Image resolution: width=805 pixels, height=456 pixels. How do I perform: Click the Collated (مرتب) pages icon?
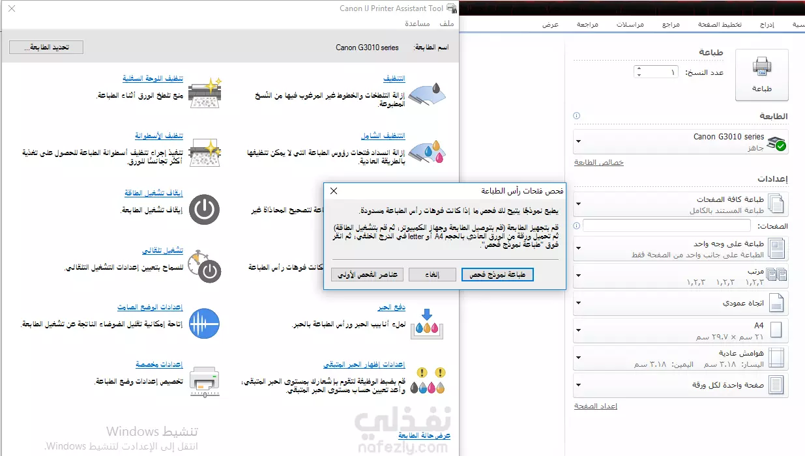tap(776, 275)
